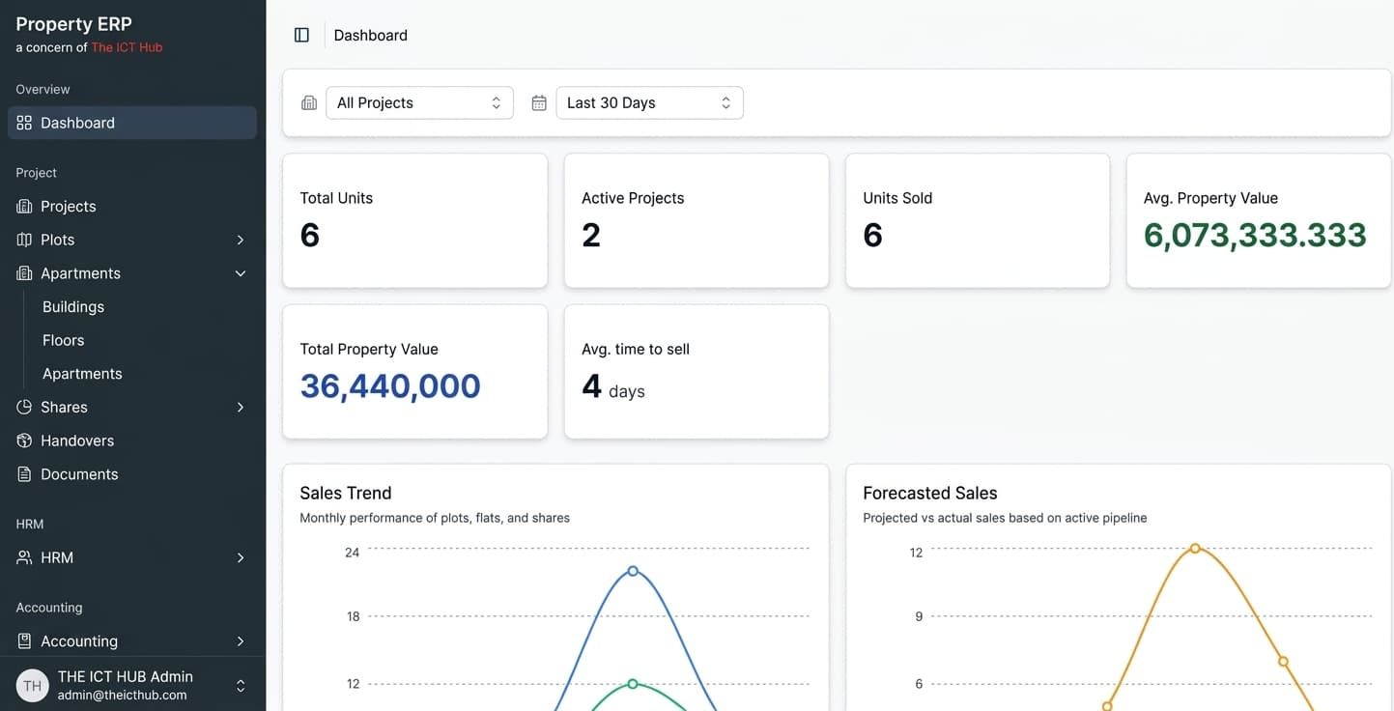Open the Documents menu item

click(132, 474)
